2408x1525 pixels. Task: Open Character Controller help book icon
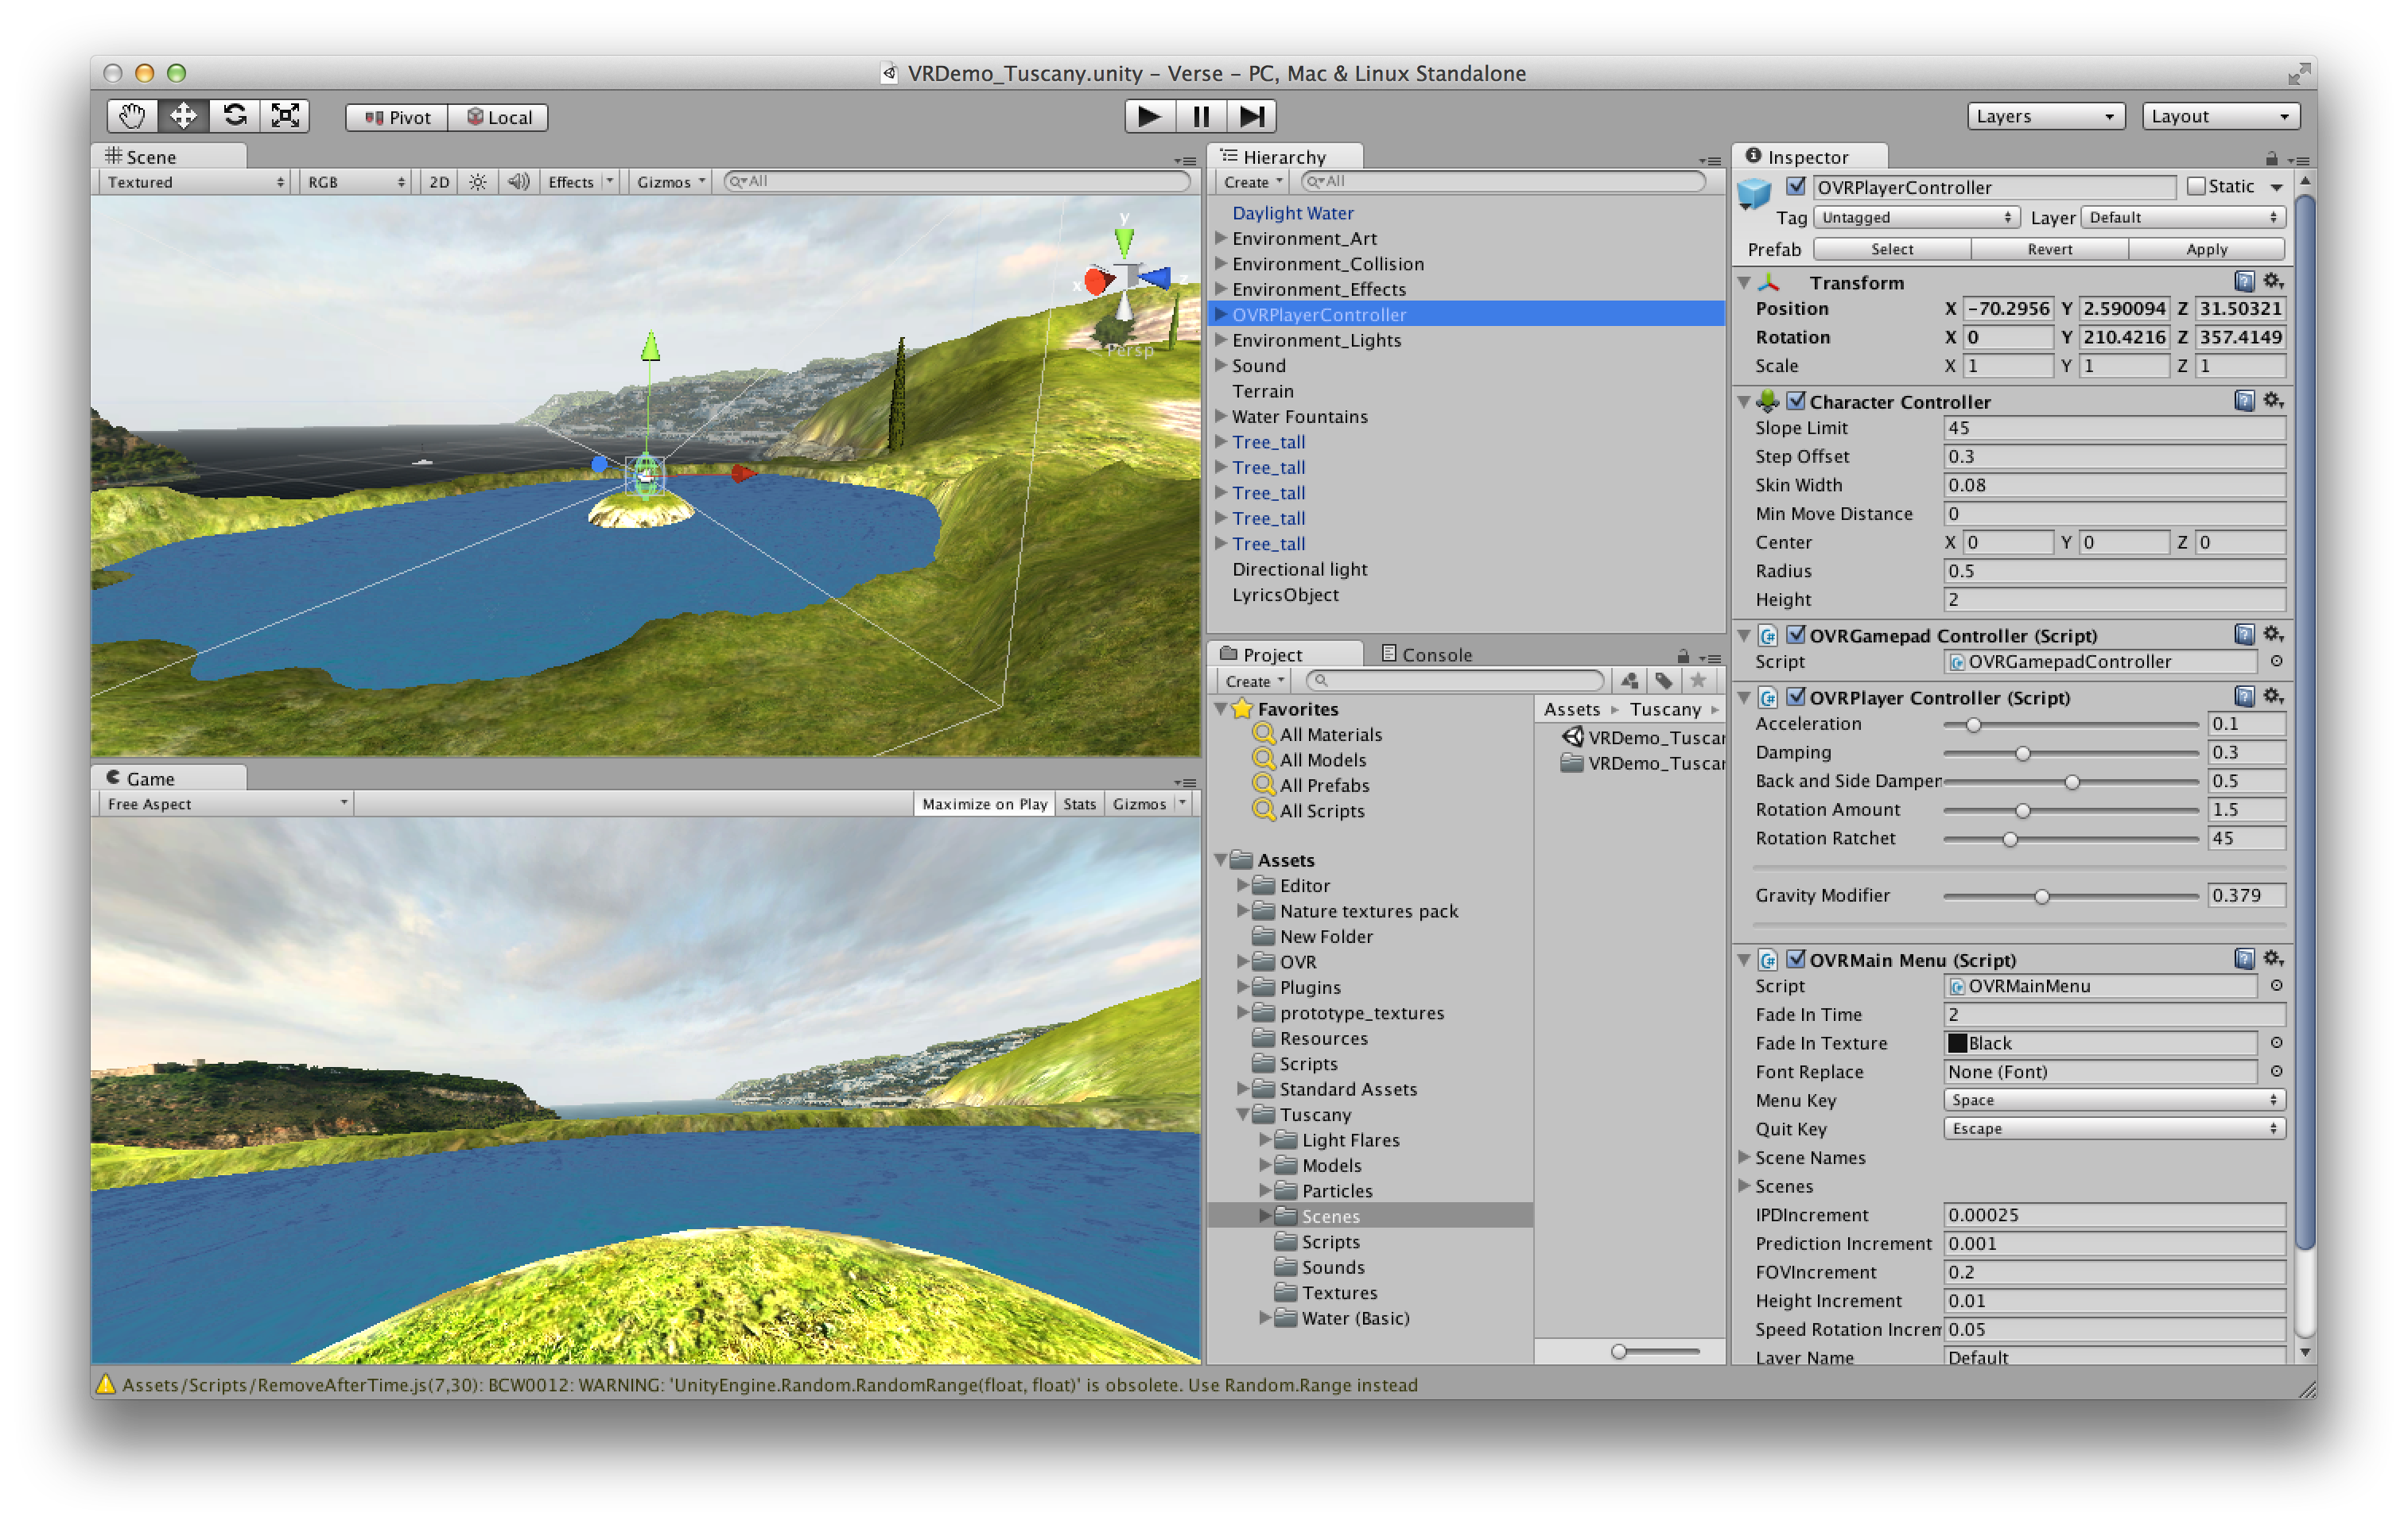click(x=2244, y=401)
